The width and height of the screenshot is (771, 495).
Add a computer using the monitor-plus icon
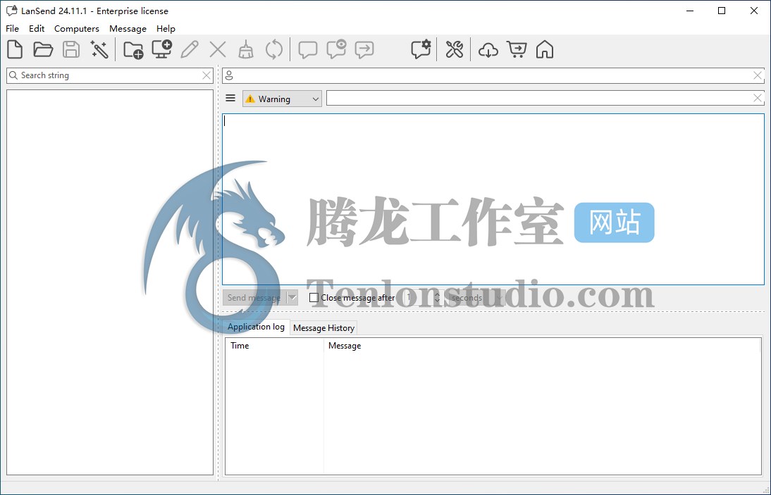click(162, 49)
